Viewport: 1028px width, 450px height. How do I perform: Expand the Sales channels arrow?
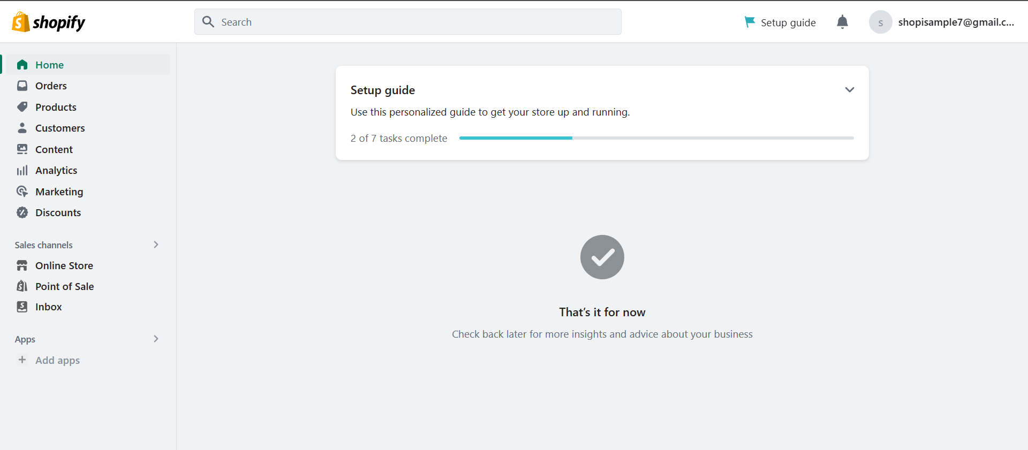pos(156,245)
